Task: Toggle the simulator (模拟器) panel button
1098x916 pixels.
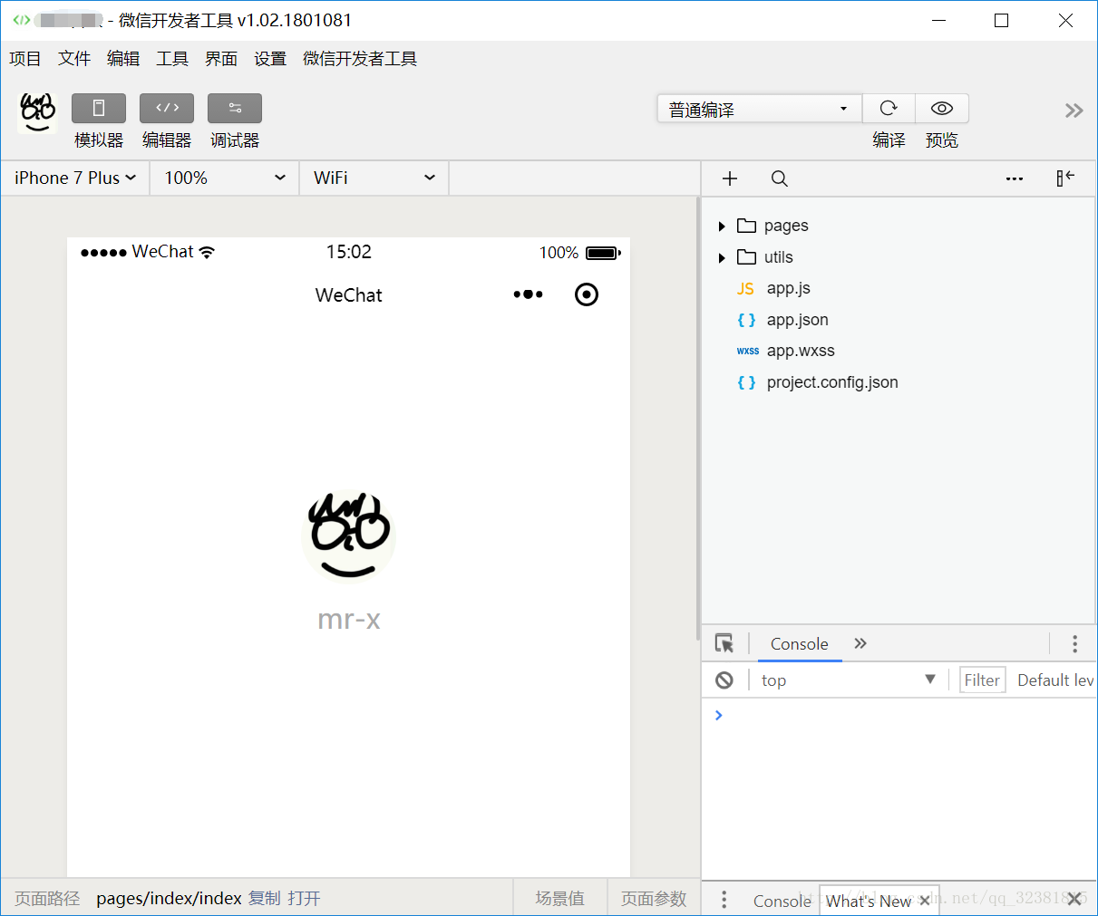Action: tap(99, 109)
